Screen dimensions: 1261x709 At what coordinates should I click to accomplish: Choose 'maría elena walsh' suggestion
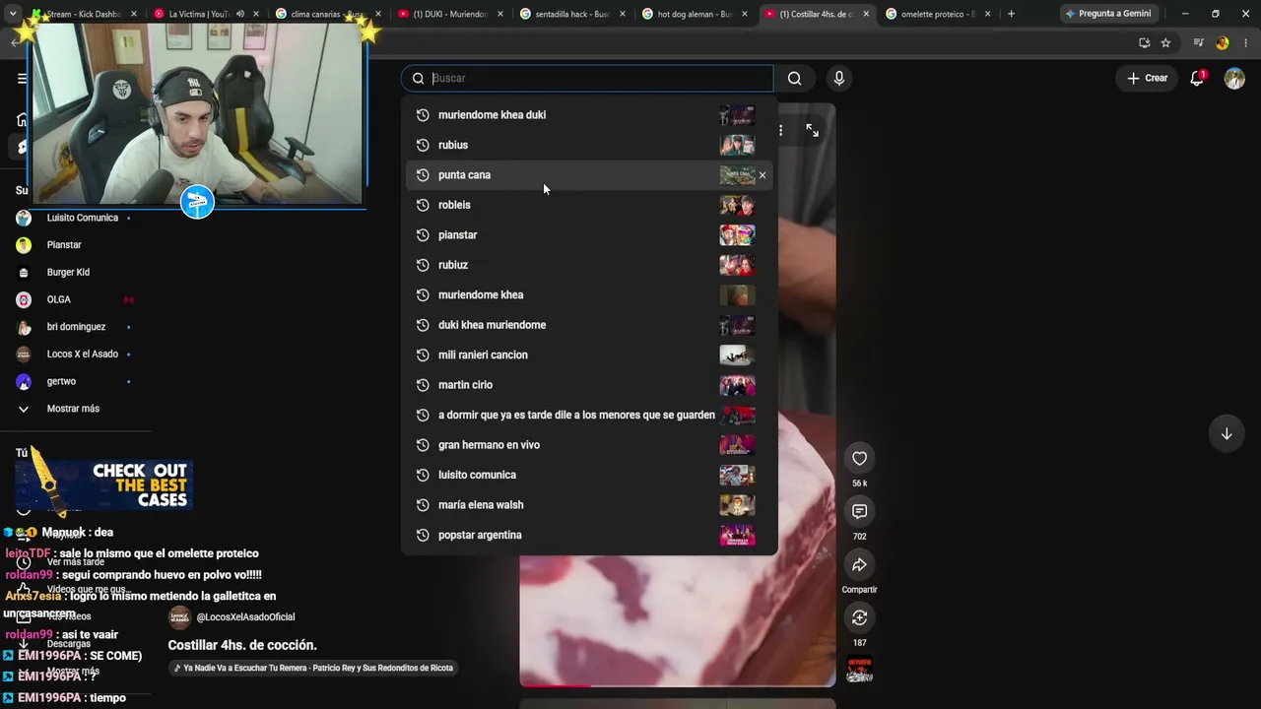[x=589, y=505]
